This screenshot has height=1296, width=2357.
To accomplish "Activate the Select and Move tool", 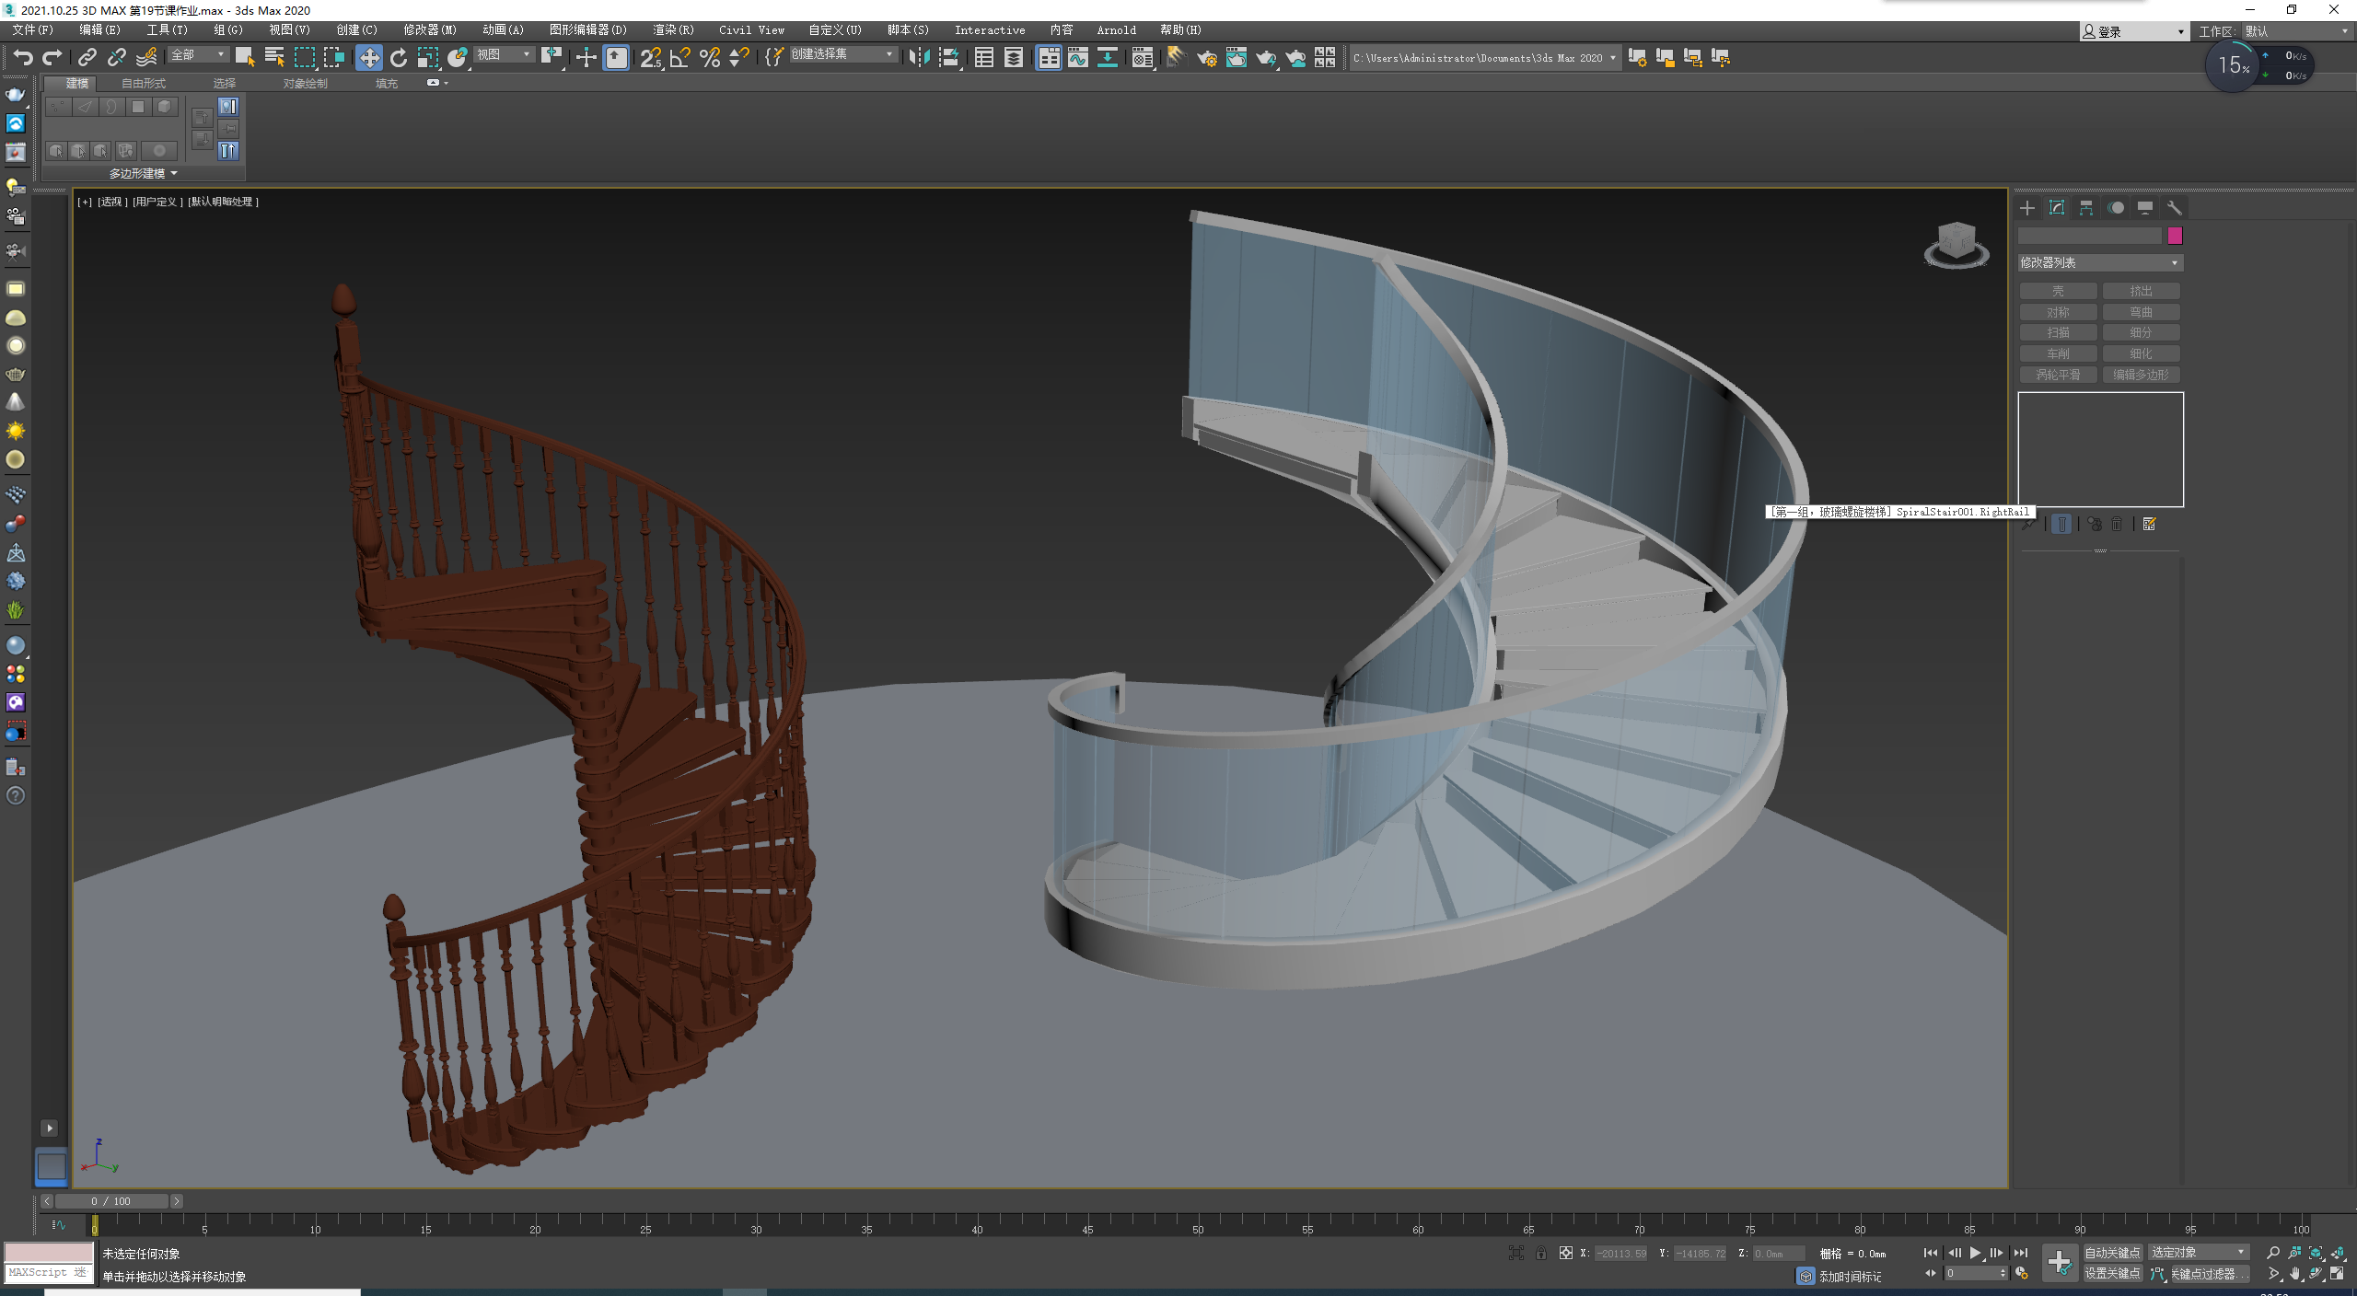I will point(368,58).
